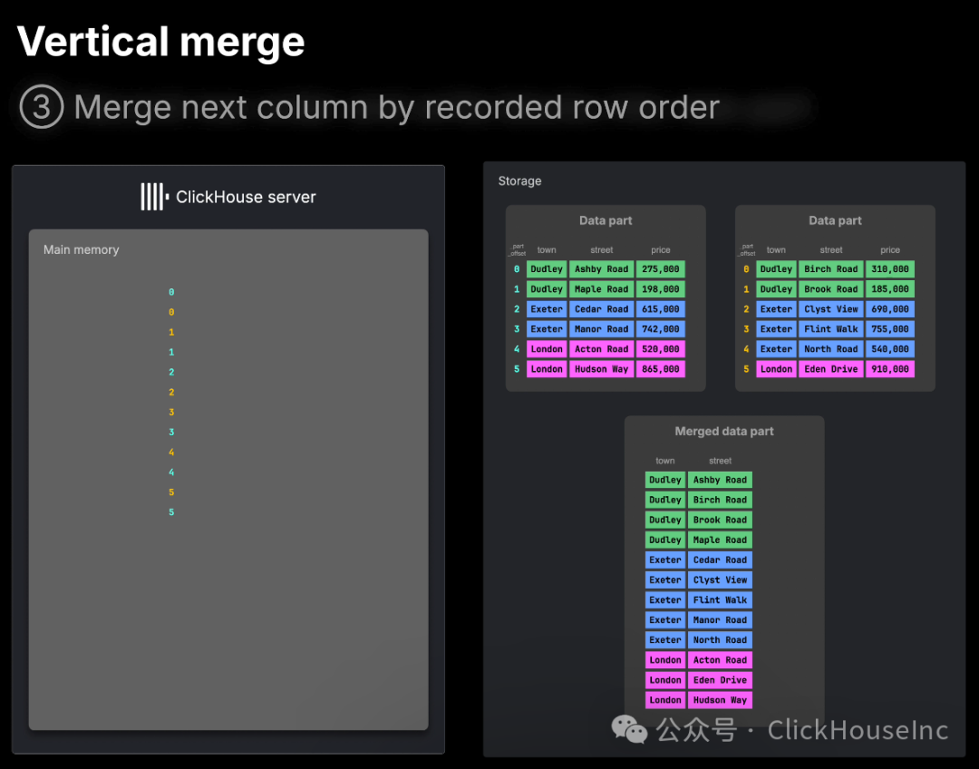The image size is (979, 769).
Task: Click "Ashby Road" in the Merged data part
Action: [x=720, y=480]
